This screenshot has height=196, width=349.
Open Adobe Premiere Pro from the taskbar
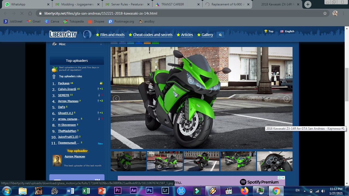(x=118, y=191)
